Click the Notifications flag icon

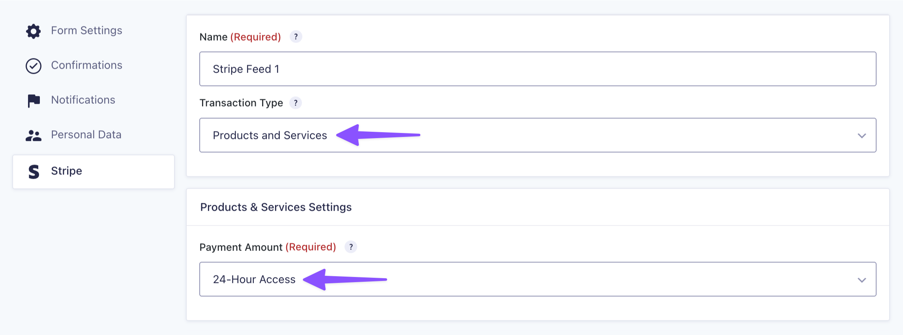coord(34,101)
